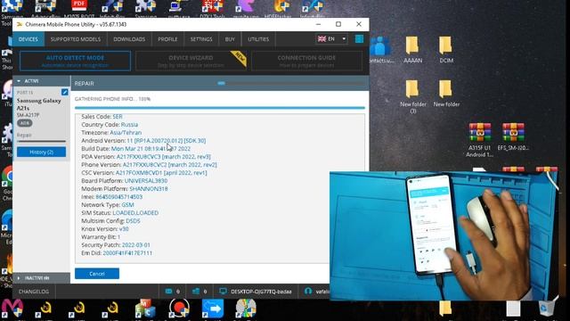This screenshot has height=321, width=570.
Task: Open the New folder (3) desktop icon
Action: [x=413, y=97]
